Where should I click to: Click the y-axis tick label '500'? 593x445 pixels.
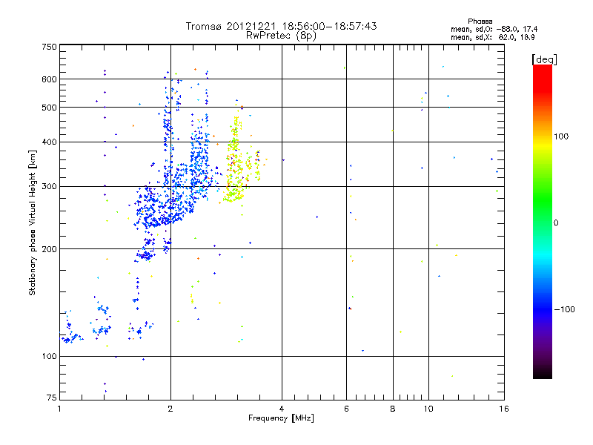point(49,108)
